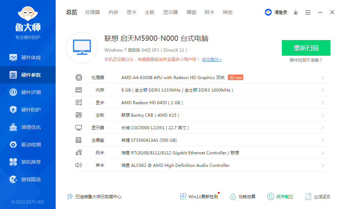Image resolution: width=341 pixels, height=209 pixels.
Task: Click the 清理优化 brush icon
Action: 13,127
